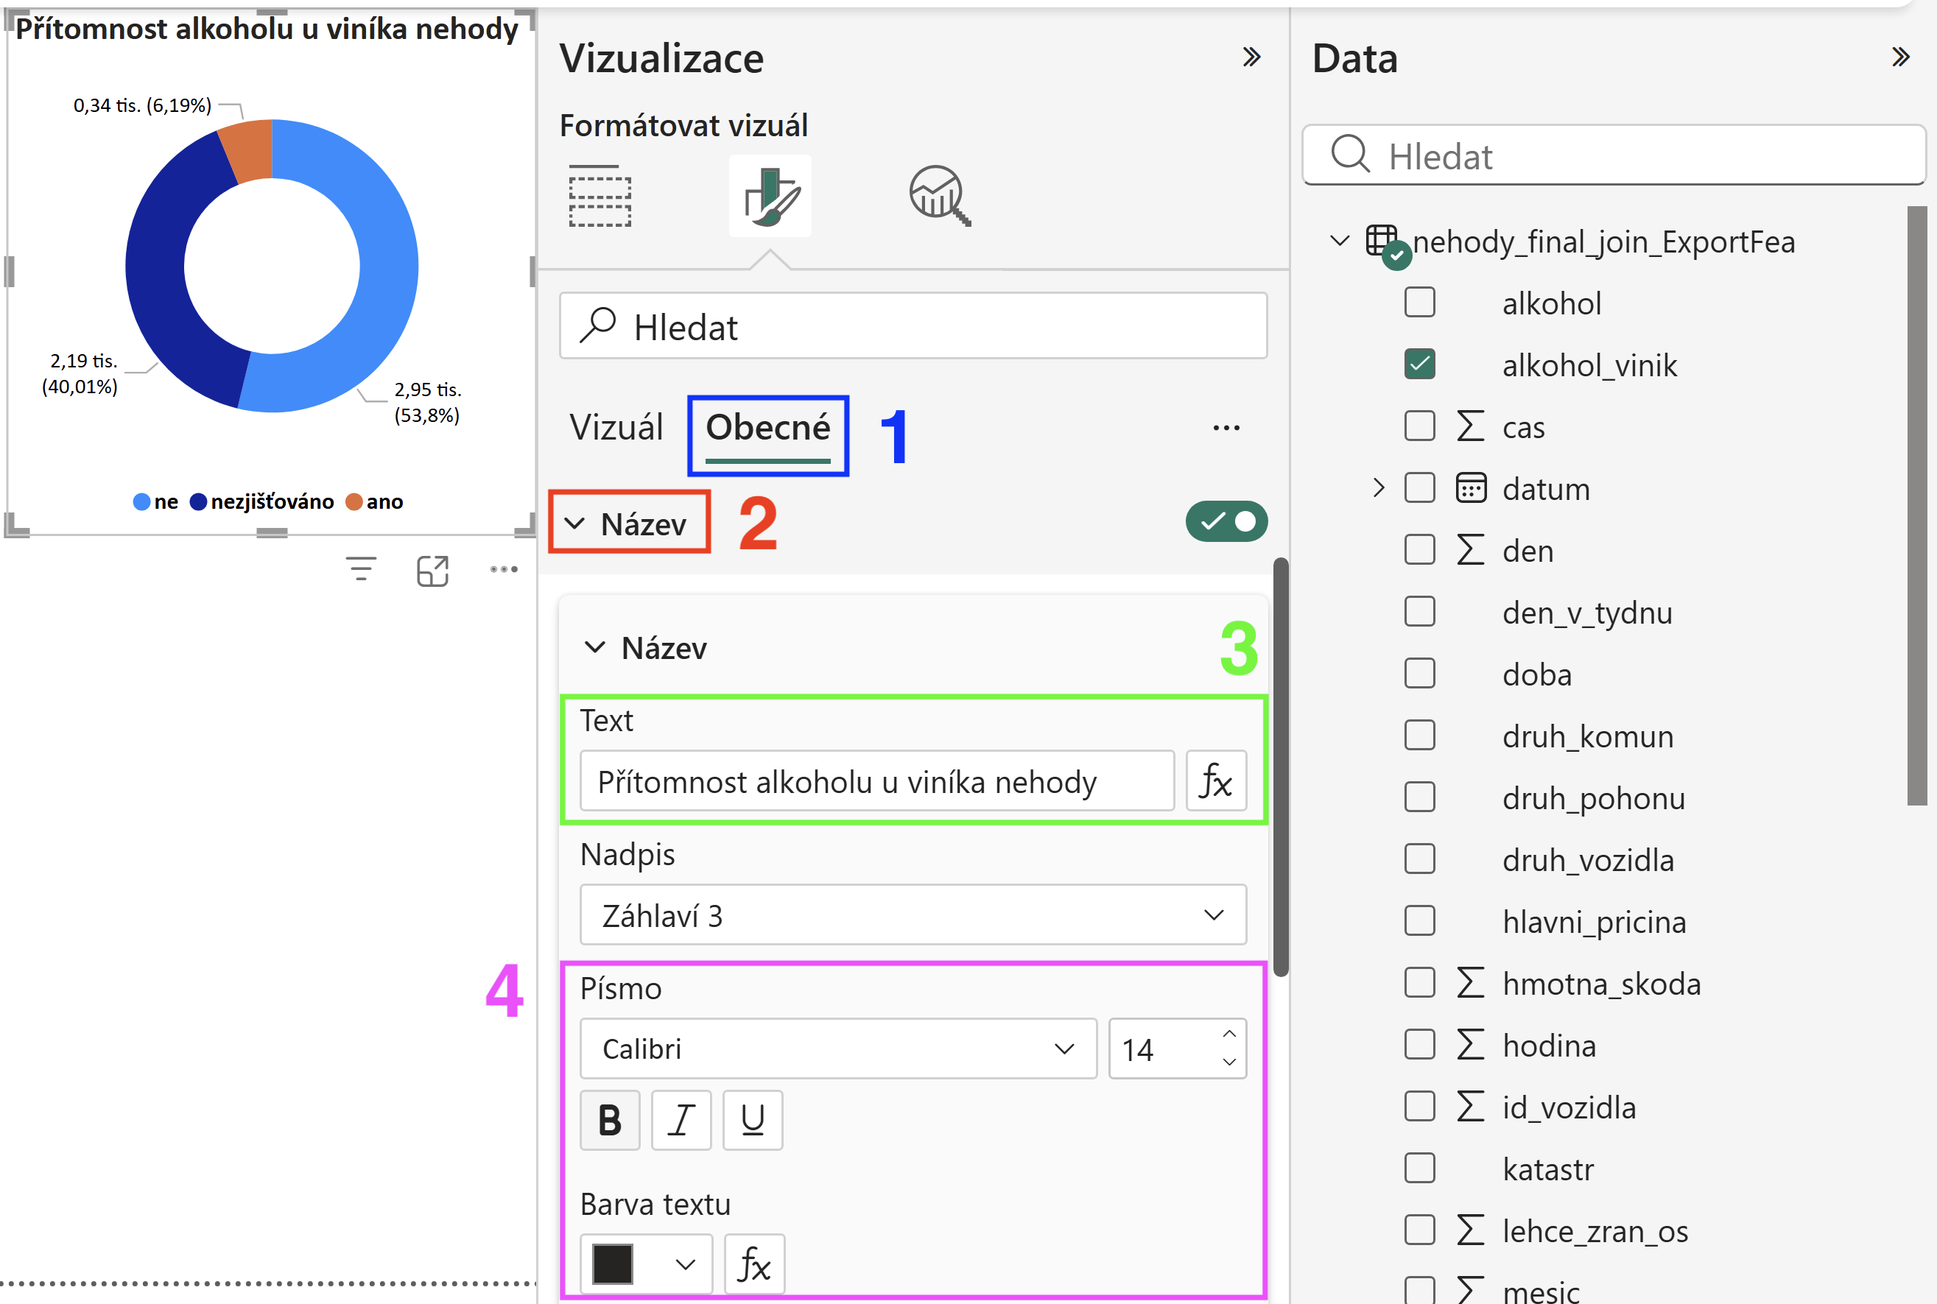Open the Build visual fields icon
1937x1304 pixels.
point(600,197)
